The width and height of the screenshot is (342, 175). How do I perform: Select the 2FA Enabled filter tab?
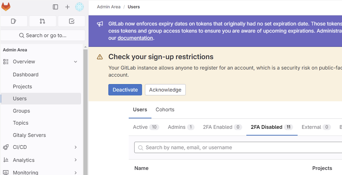coord(222,127)
